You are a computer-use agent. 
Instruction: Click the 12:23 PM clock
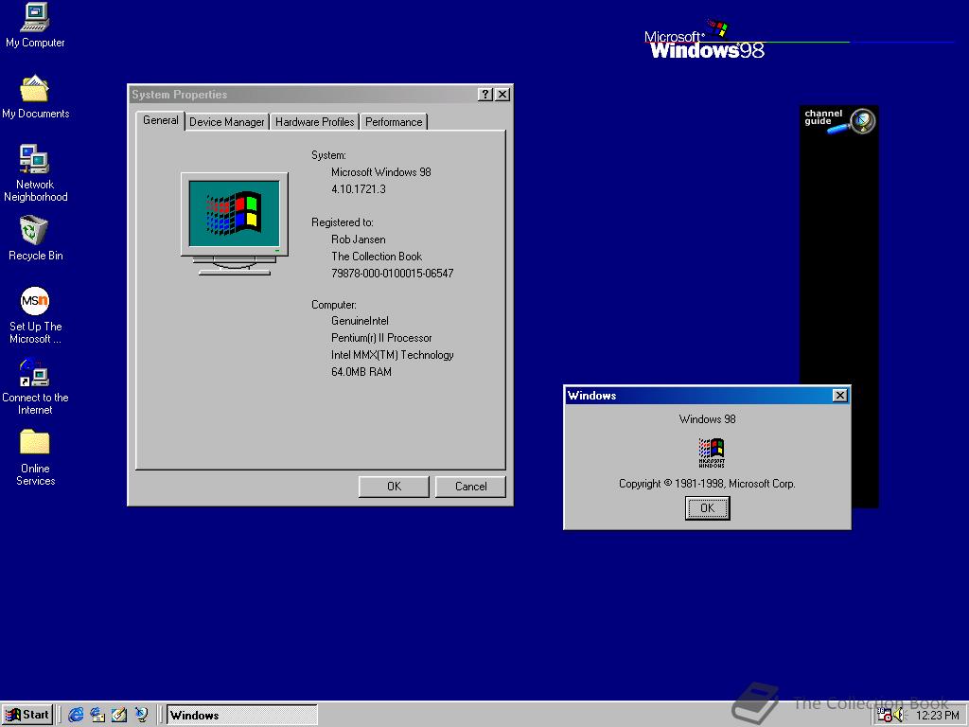(937, 716)
